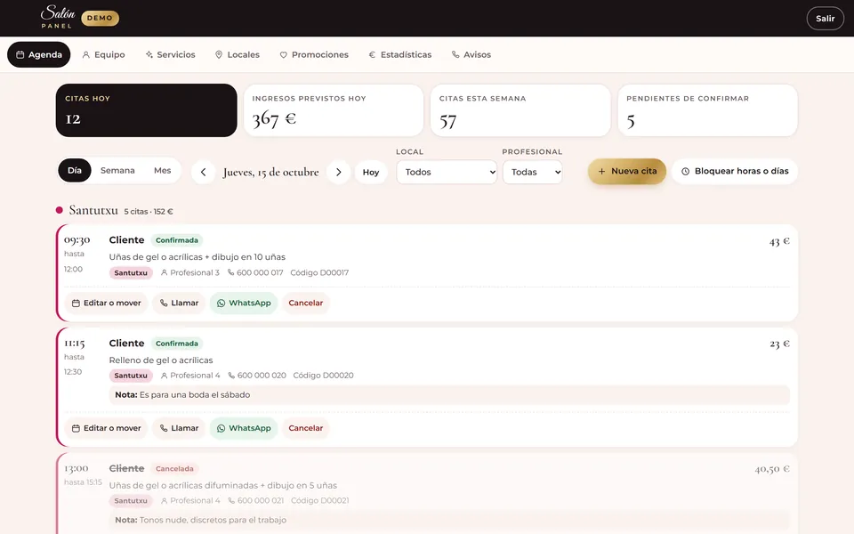Click pin icon in Locales tab

coord(219,54)
